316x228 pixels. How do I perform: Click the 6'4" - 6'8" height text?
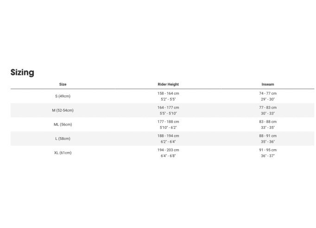pos(168,156)
